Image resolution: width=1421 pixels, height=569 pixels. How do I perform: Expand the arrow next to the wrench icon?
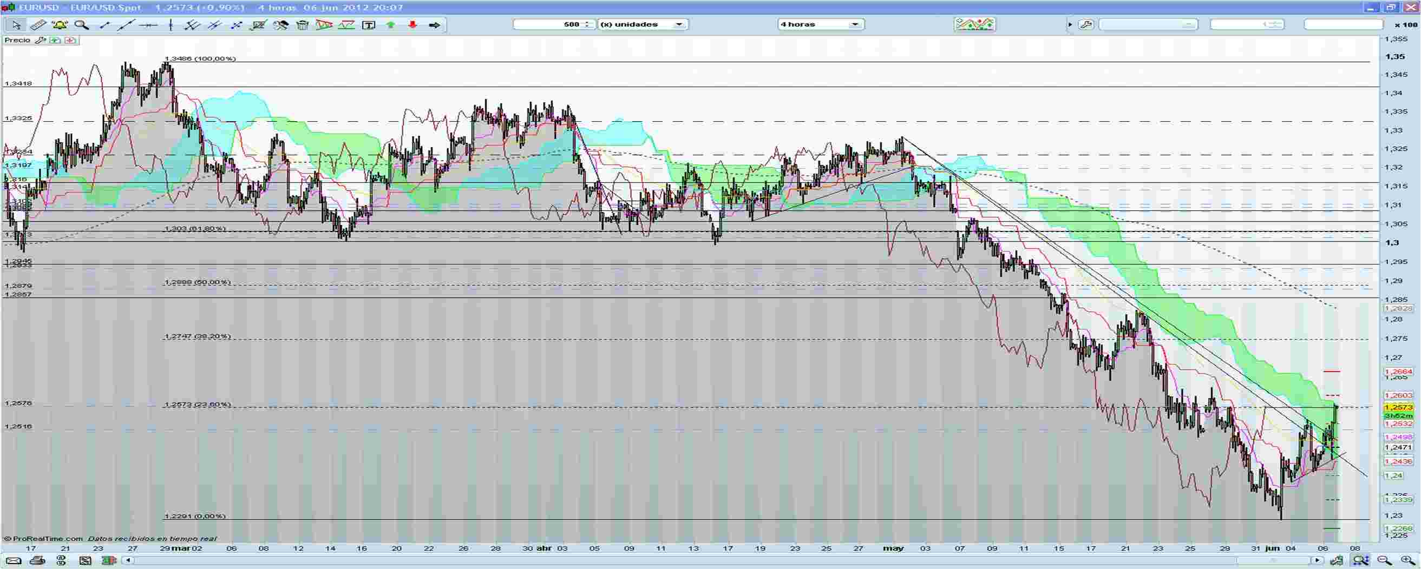1070,24
